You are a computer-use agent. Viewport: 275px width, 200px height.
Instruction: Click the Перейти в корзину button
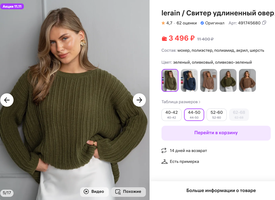tap(216, 133)
